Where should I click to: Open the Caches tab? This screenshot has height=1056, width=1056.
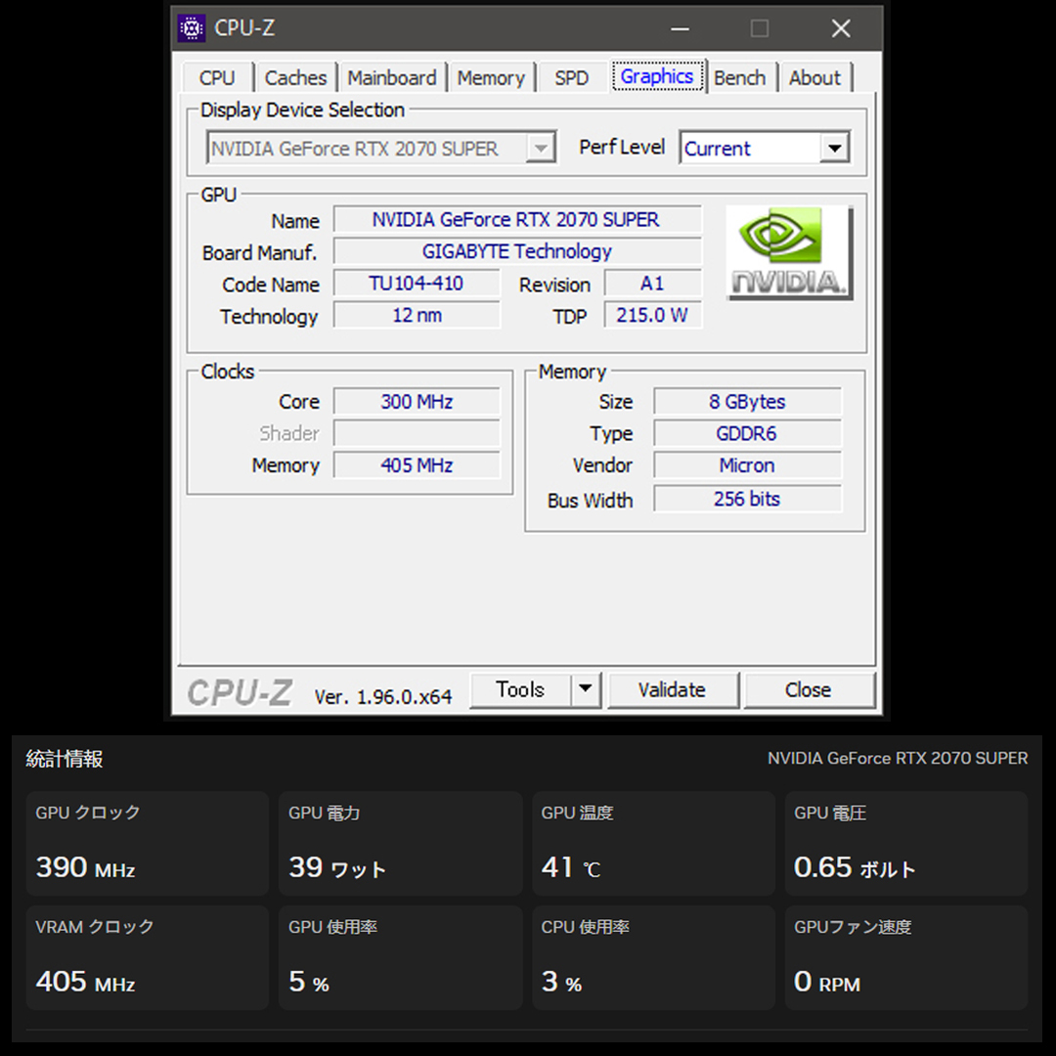click(295, 78)
